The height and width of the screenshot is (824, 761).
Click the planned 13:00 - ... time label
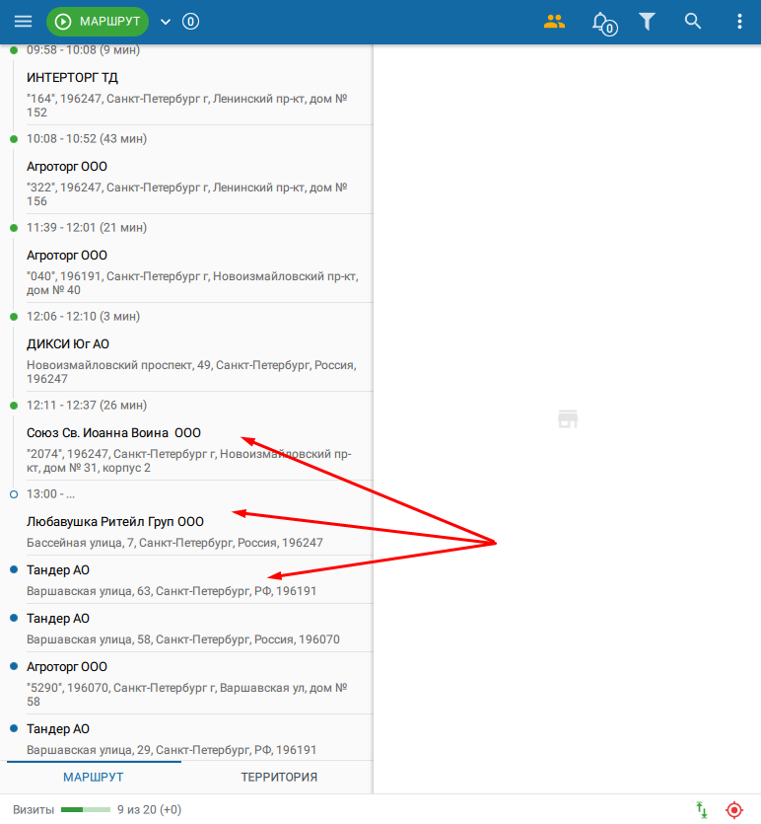50,494
